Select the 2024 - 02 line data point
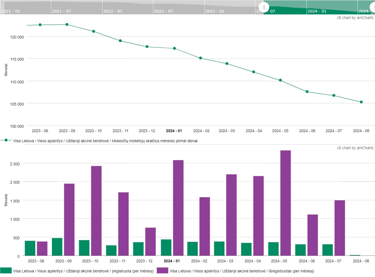Screen dimensions: 375x277 pyautogui.click(x=201, y=58)
